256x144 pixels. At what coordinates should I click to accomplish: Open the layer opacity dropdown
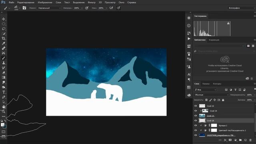coord(254,95)
